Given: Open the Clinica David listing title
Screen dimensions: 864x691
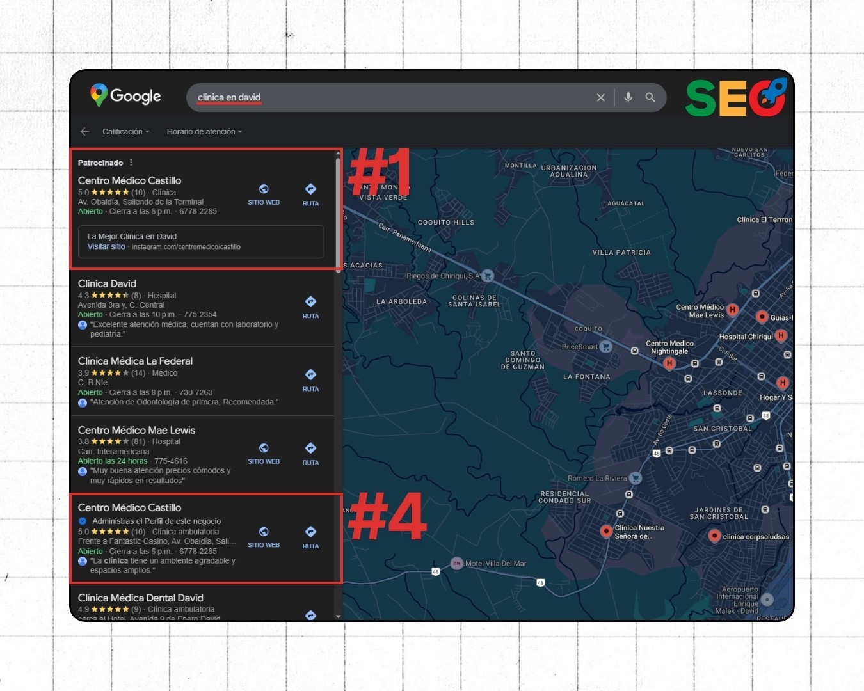Looking at the screenshot, I should pyautogui.click(x=107, y=283).
